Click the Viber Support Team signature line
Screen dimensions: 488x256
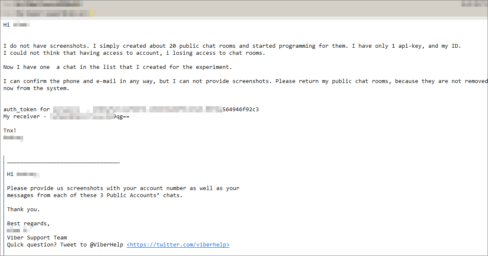[37, 238]
